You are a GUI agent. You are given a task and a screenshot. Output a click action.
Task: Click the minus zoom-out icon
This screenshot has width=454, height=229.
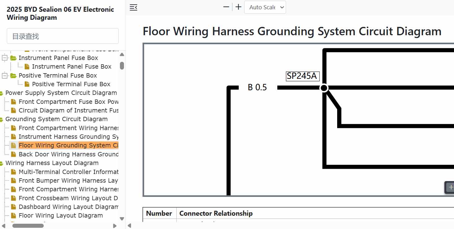pyautogui.click(x=226, y=7)
